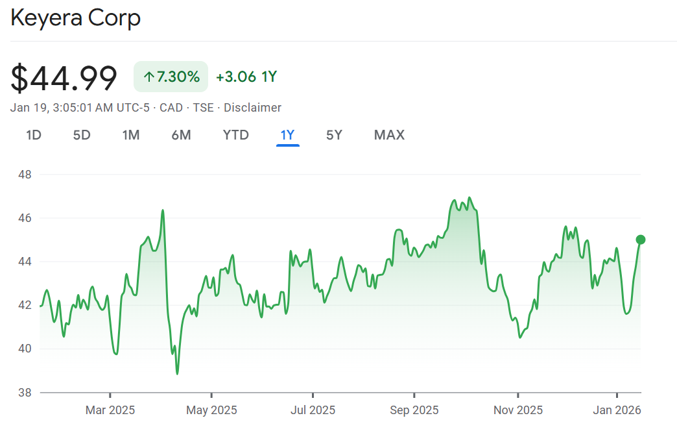Click the green up arrow icon

(x=148, y=77)
